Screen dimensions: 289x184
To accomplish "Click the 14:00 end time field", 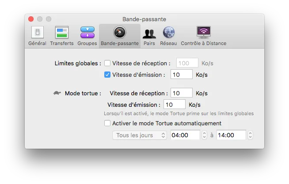I will click(x=231, y=135).
